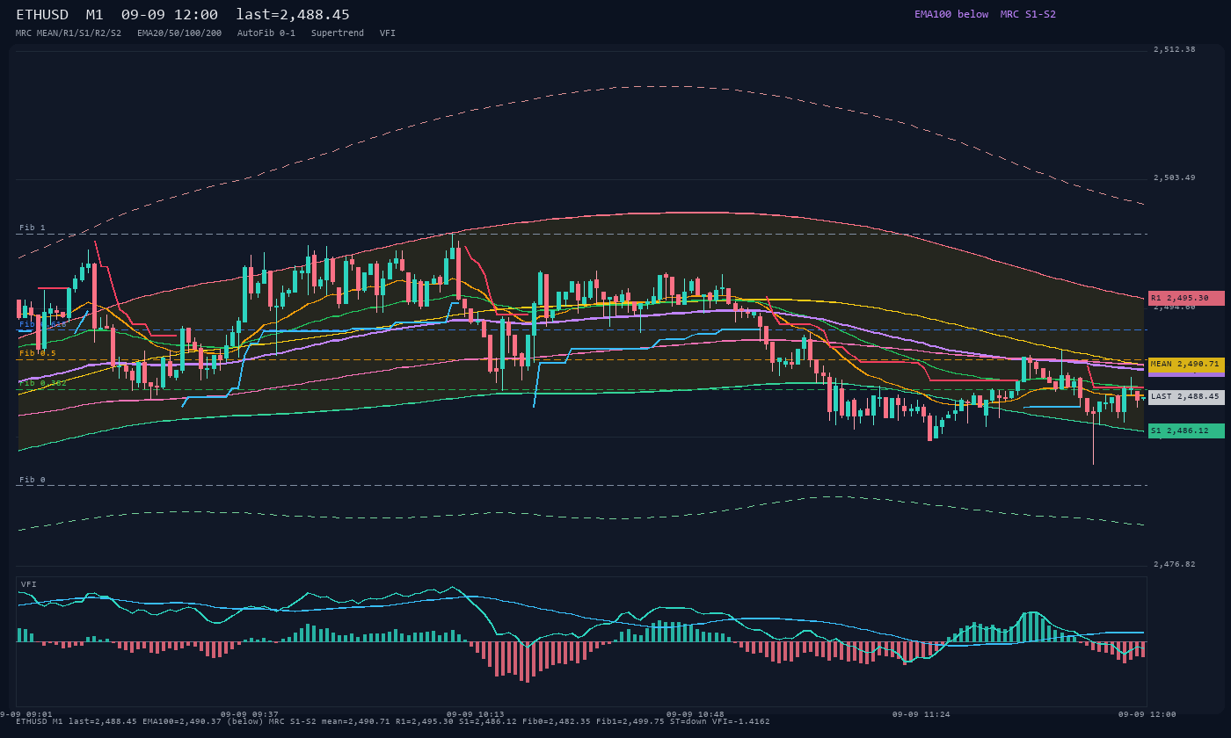Select the MRC MEAN/R1/S1/R2/S2 legend entry

point(69,33)
